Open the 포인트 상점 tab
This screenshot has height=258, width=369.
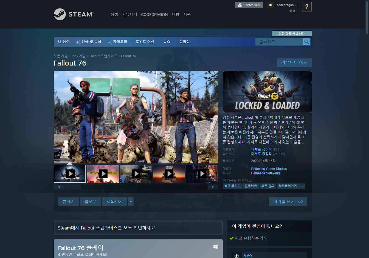(x=145, y=42)
